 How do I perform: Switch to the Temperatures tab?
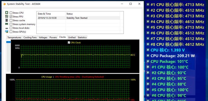click(x=14, y=37)
